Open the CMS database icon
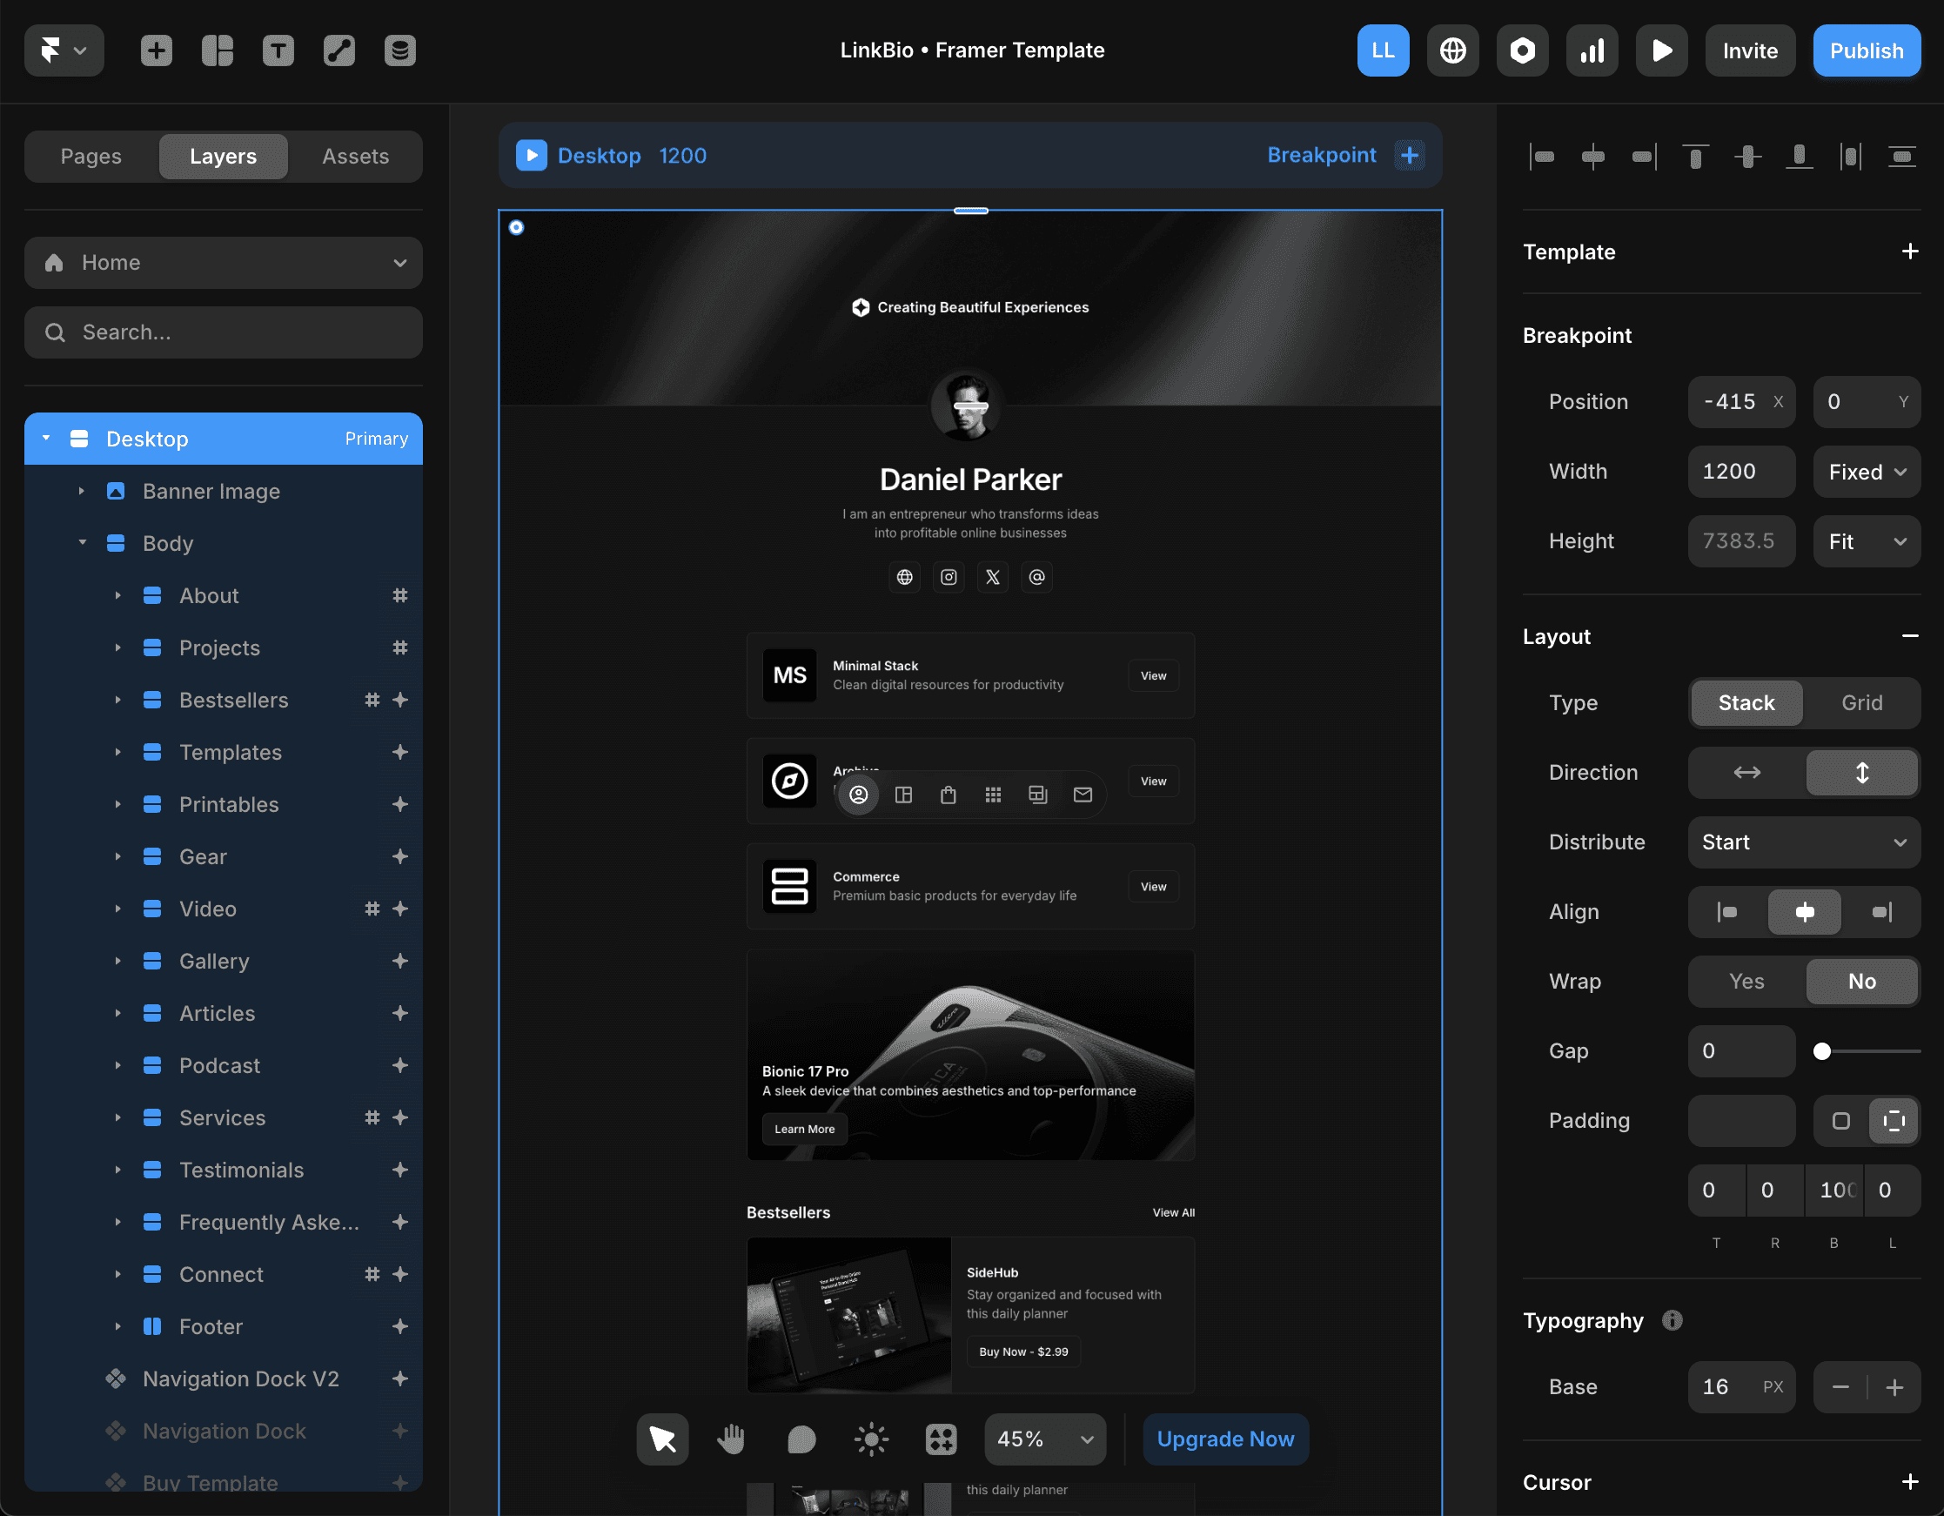1944x1516 pixels. pos(399,50)
